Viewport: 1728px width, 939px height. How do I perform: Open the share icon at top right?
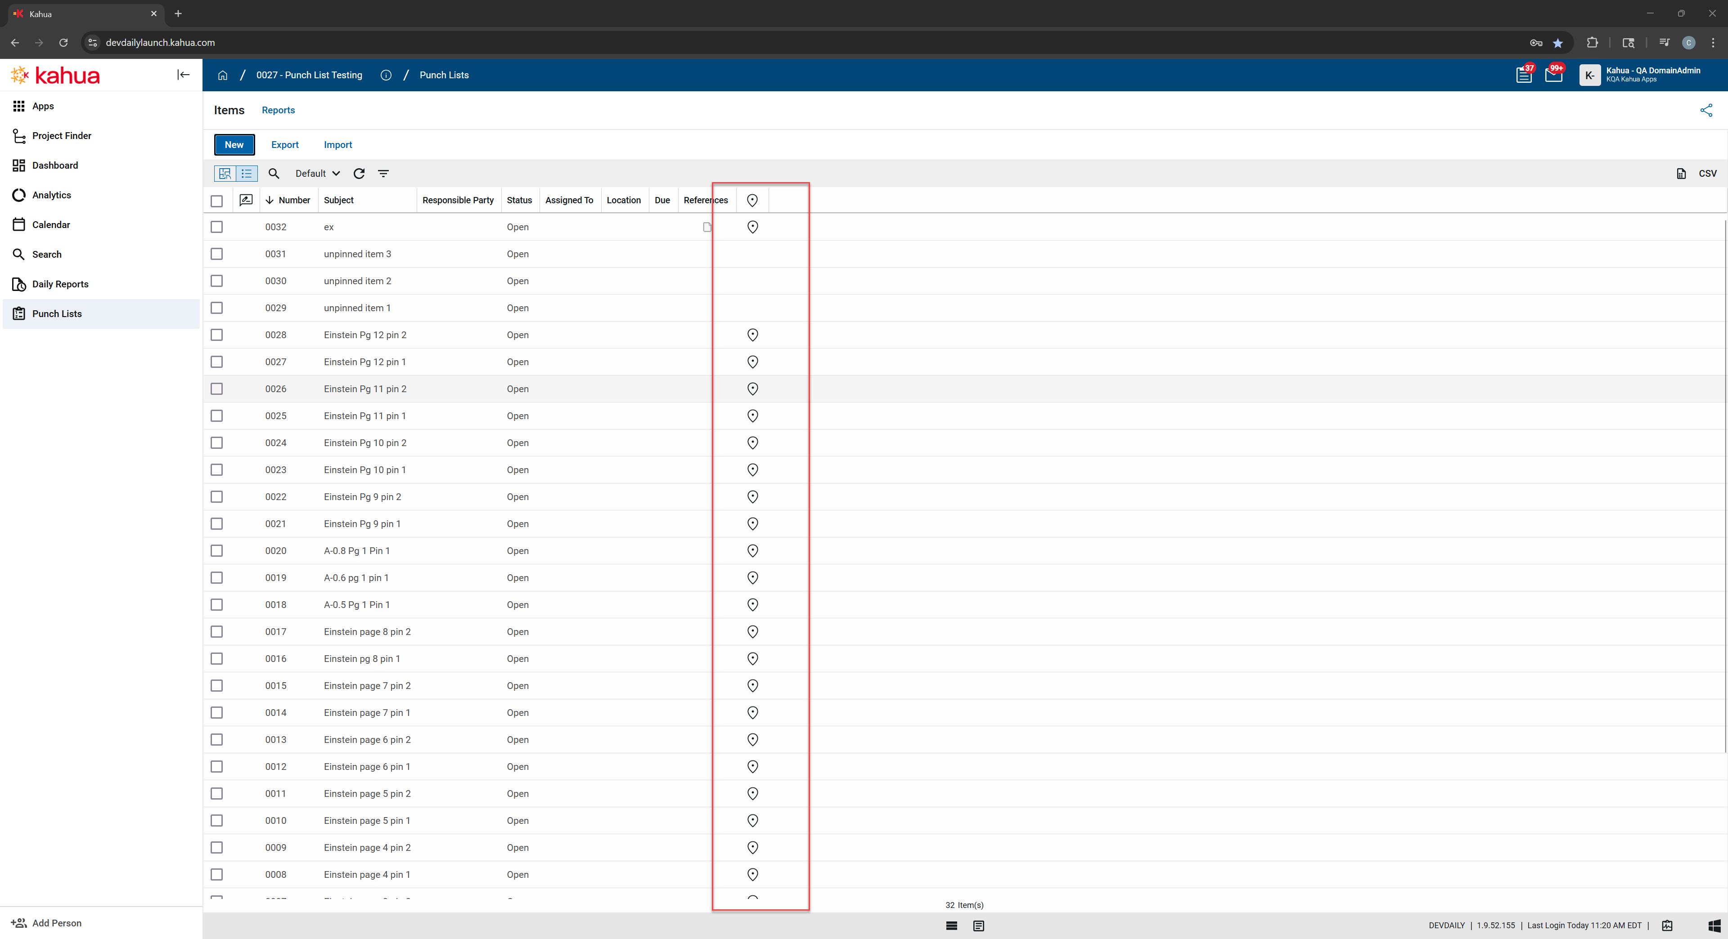tap(1706, 110)
